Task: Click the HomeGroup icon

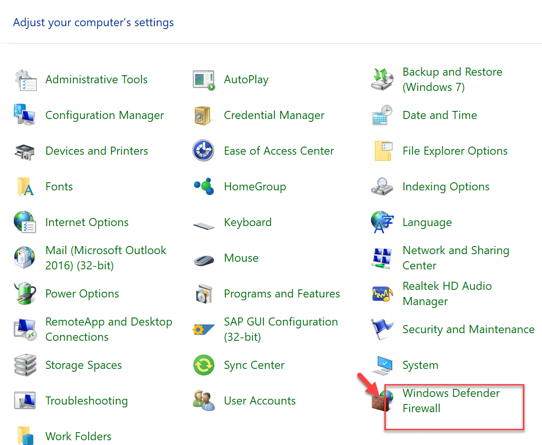Action: tap(203, 187)
